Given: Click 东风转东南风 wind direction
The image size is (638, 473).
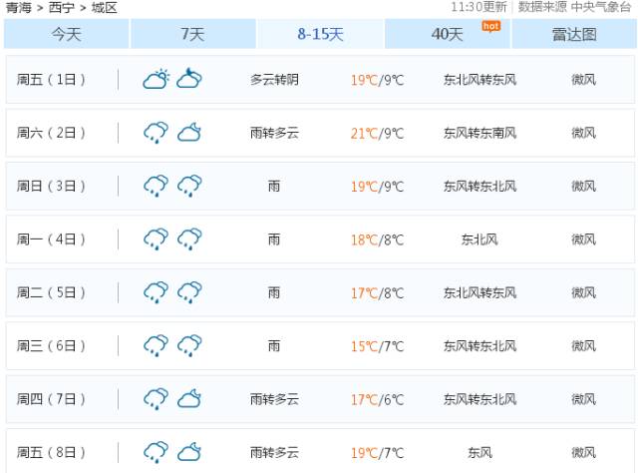Looking at the screenshot, I should click(x=480, y=133).
